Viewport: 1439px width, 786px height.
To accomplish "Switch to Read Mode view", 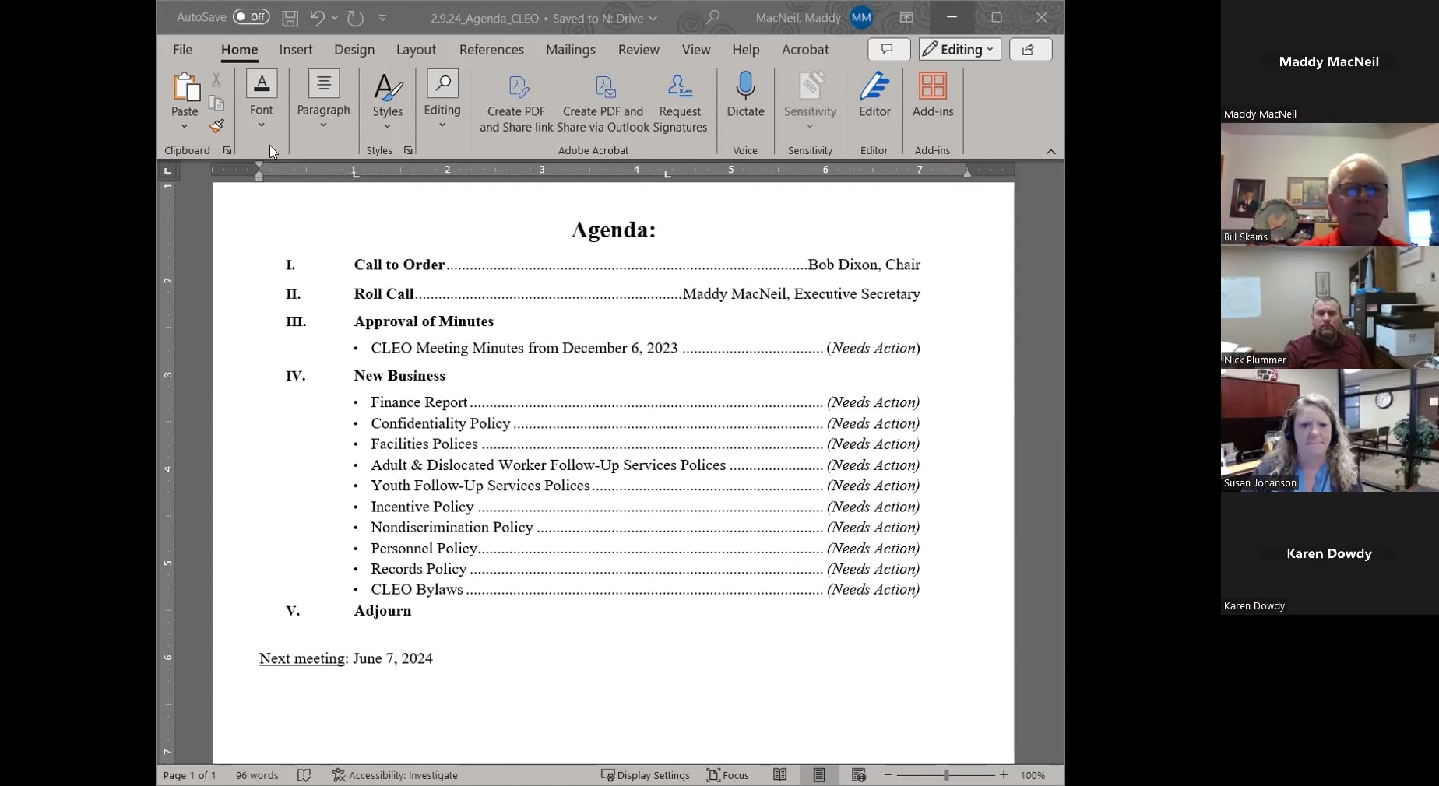I will pyautogui.click(x=779, y=775).
